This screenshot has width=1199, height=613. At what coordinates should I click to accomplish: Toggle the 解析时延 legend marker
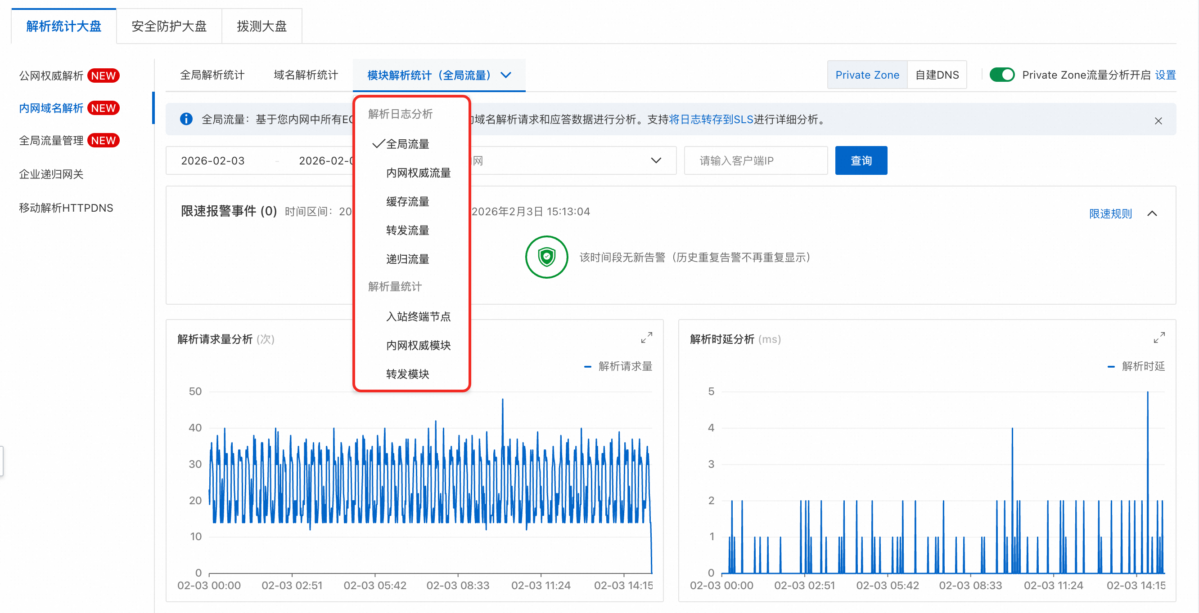(1111, 367)
